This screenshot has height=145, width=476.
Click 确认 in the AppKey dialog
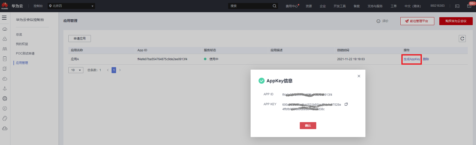(308, 126)
